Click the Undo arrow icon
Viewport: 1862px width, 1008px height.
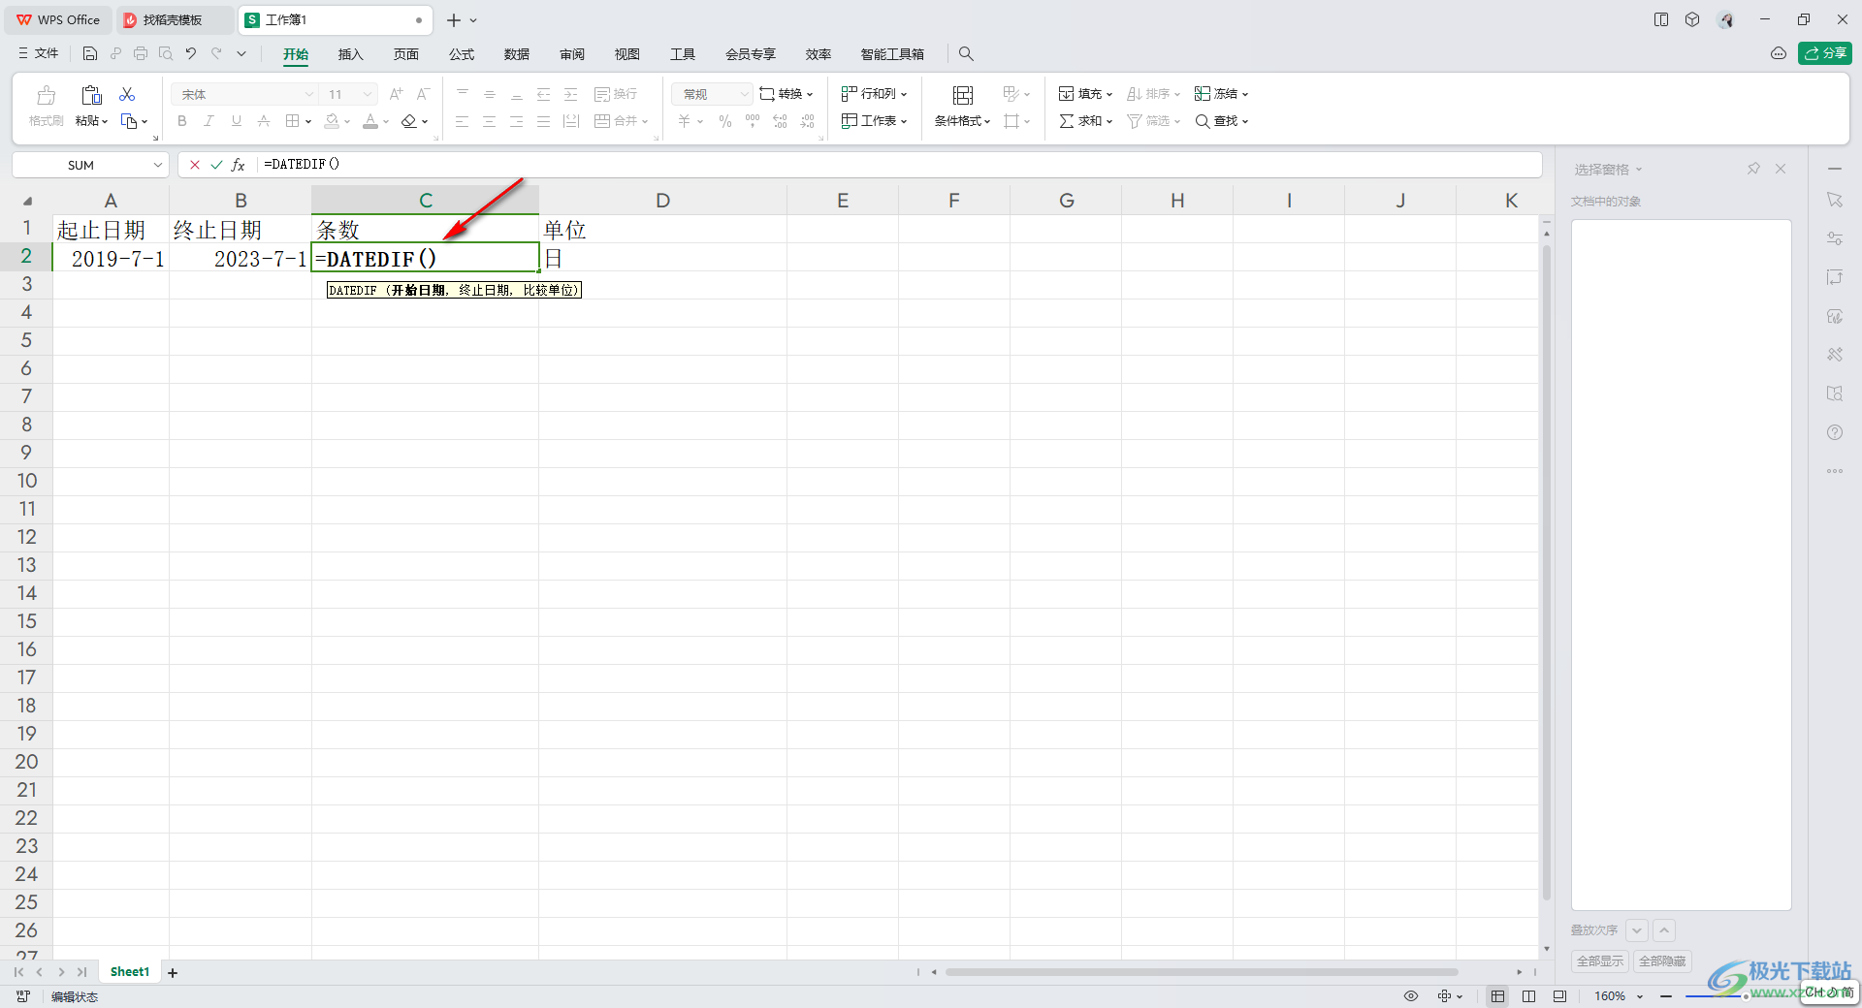pos(191,53)
